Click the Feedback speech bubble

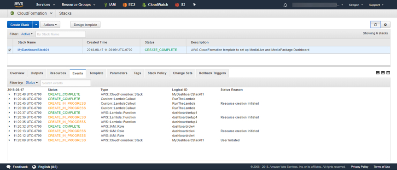click(8, 167)
